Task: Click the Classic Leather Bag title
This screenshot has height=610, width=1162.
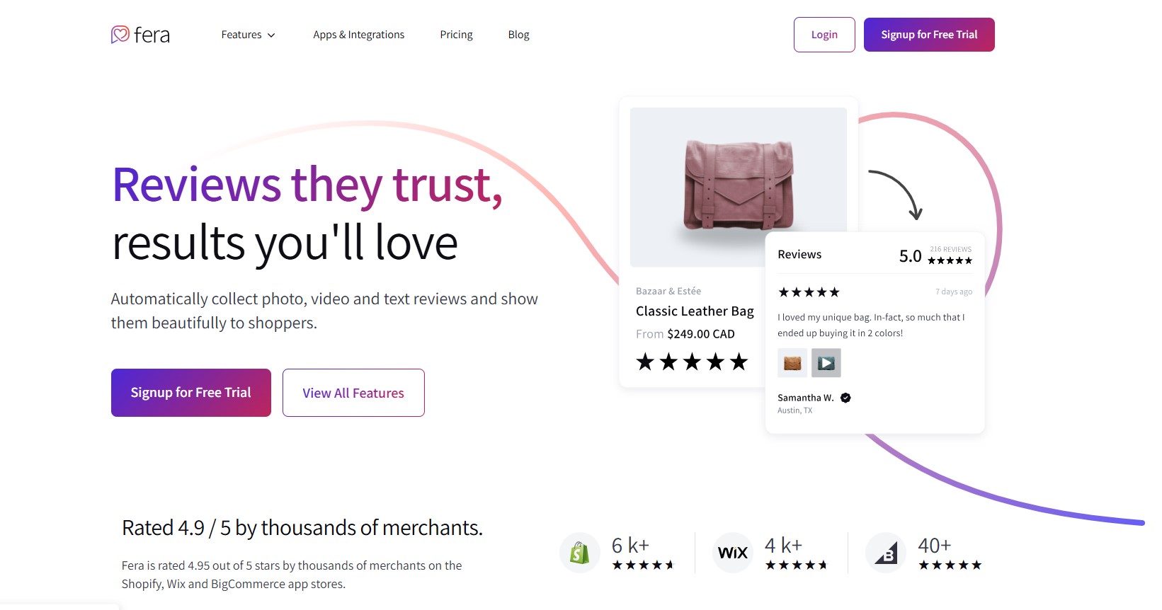Action: pyautogui.click(x=695, y=311)
